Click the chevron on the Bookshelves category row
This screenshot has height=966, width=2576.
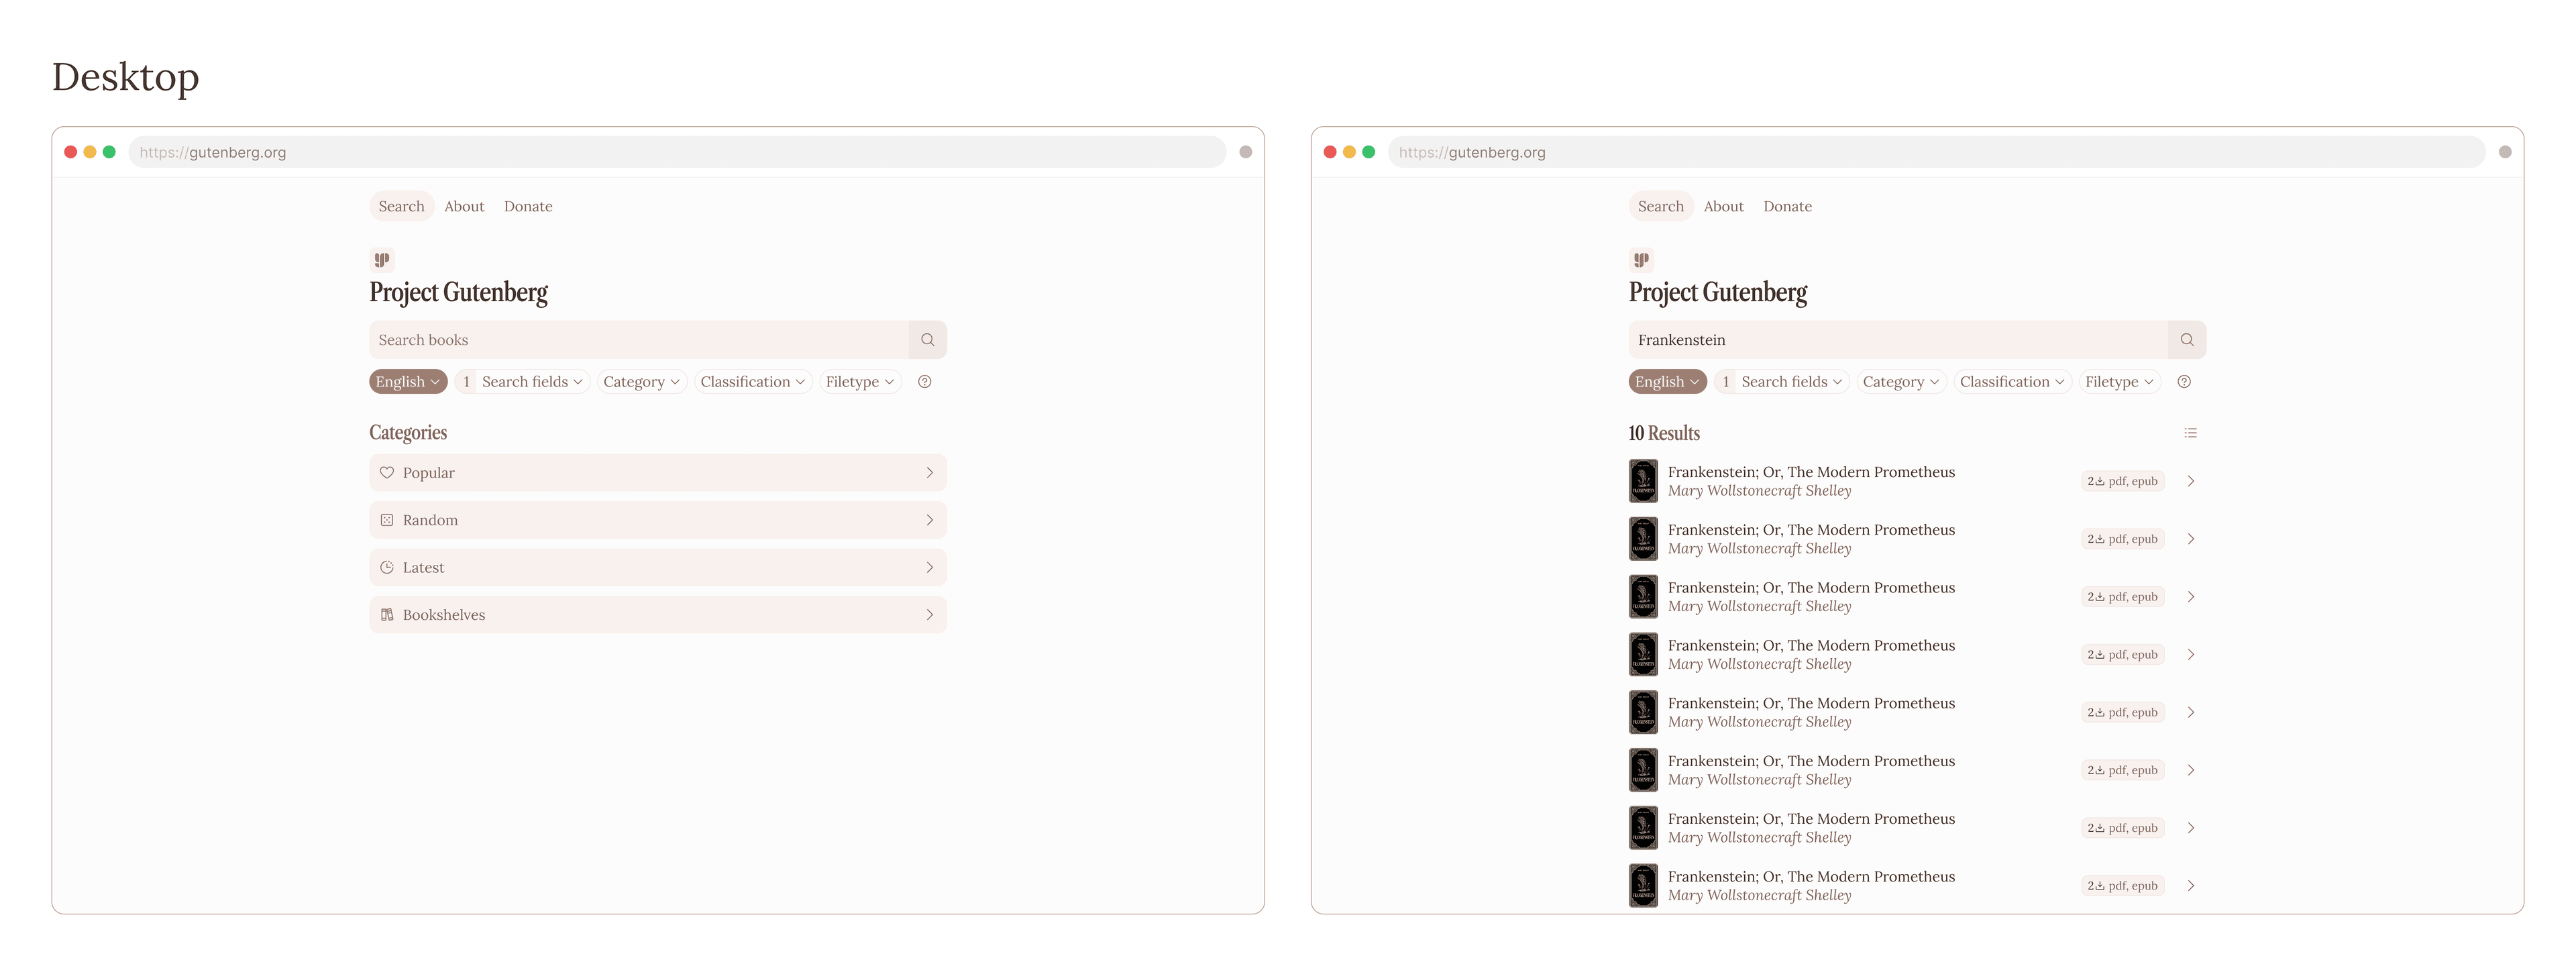(x=929, y=615)
